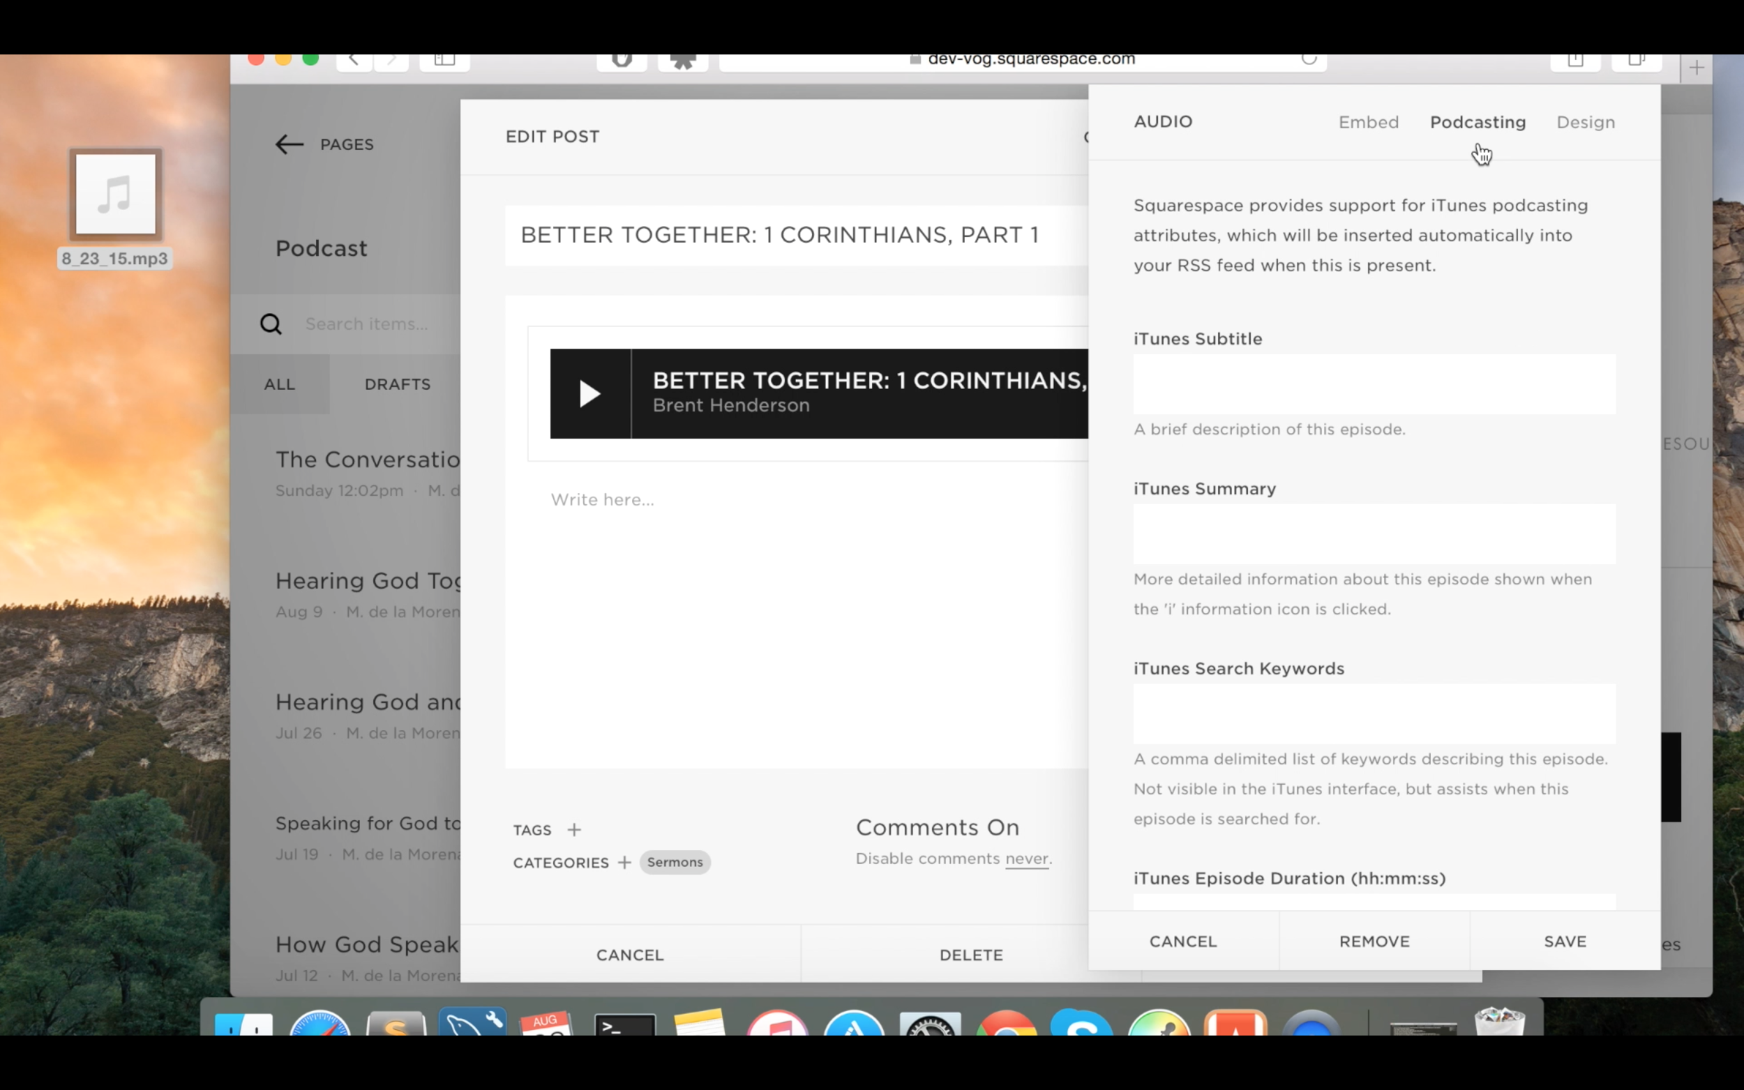Select the Podcasting tab
1744x1090 pixels.
pos(1478,122)
